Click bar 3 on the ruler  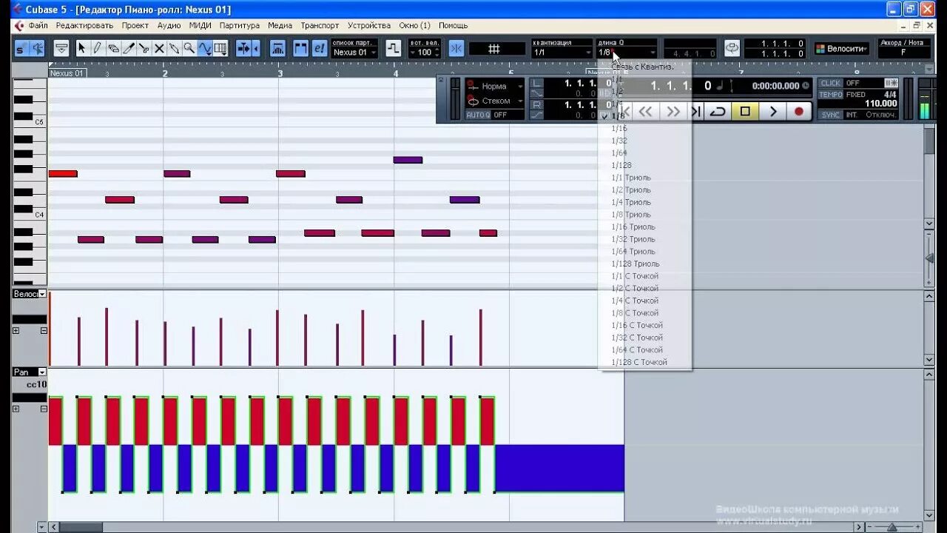pos(280,73)
